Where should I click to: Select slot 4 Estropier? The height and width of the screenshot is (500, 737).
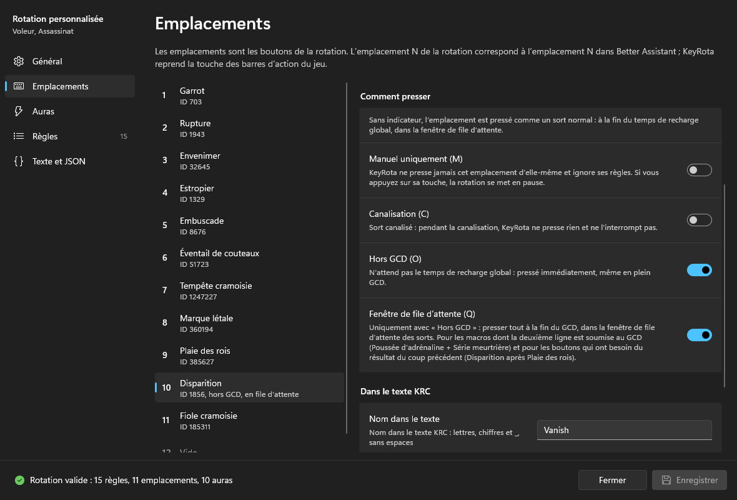(x=249, y=193)
